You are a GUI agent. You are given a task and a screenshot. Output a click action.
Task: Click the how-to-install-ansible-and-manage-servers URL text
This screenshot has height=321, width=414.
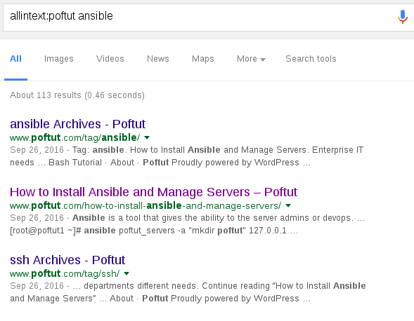coord(145,205)
